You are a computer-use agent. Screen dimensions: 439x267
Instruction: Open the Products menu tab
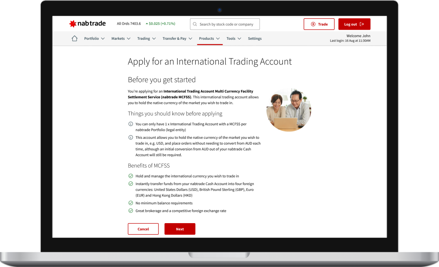pos(209,39)
